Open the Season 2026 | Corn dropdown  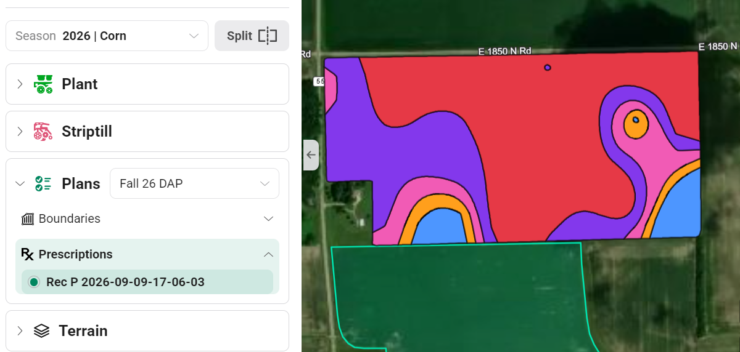107,36
